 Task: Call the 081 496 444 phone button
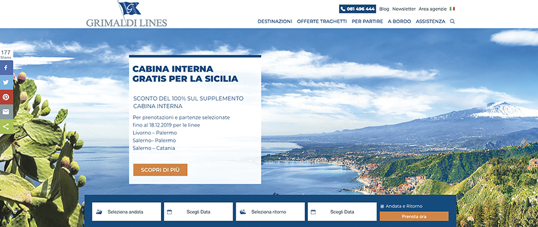pyautogui.click(x=358, y=9)
